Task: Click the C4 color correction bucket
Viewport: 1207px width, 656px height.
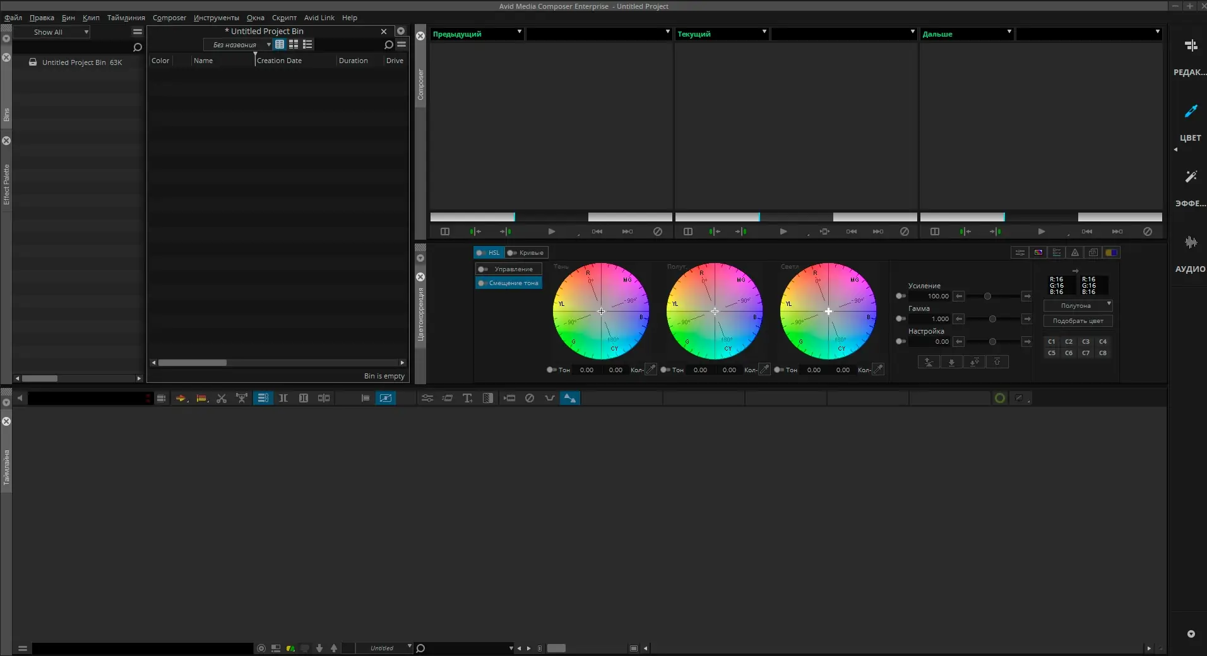Action: (1103, 342)
